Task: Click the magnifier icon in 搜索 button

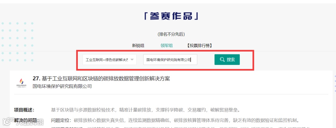Action: coord(222,60)
